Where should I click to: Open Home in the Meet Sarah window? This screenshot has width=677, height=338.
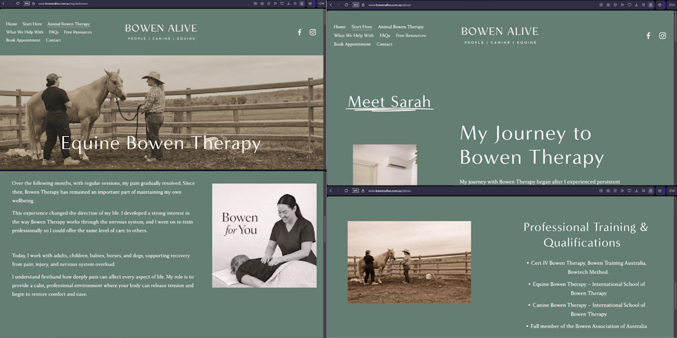click(x=340, y=26)
